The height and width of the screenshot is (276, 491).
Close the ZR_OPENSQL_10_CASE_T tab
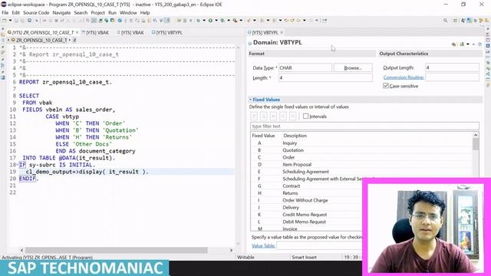[x=77, y=32]
